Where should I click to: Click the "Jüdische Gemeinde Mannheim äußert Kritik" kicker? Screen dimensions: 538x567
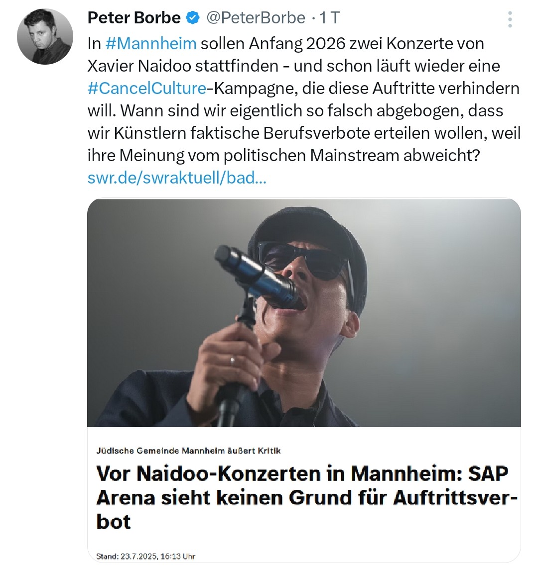coord(189,451)
